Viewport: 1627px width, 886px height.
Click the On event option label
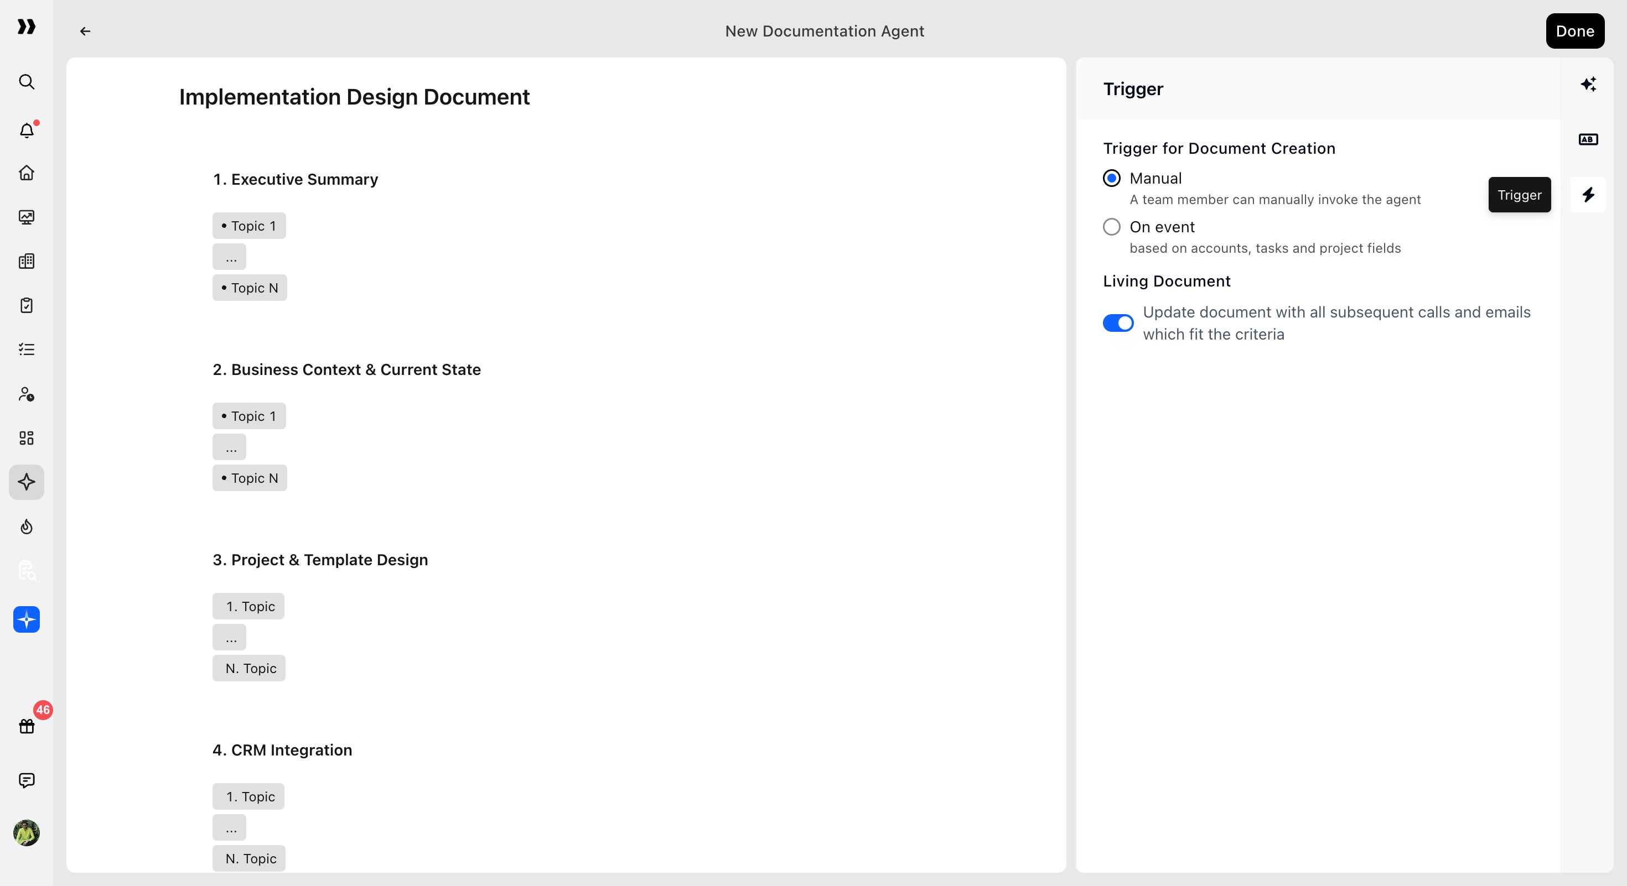[x=1162, y=227]
